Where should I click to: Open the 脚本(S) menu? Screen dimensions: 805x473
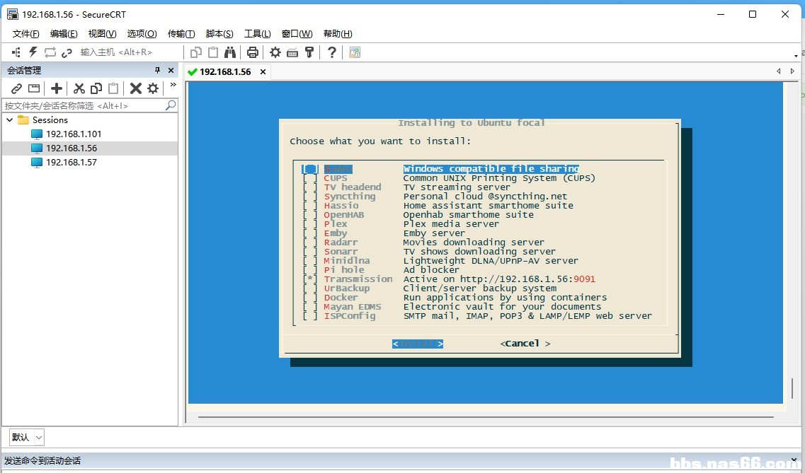coord(219,34)
